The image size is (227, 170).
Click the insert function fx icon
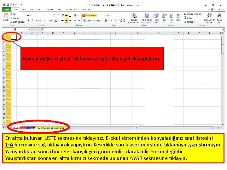click(42, 30)
